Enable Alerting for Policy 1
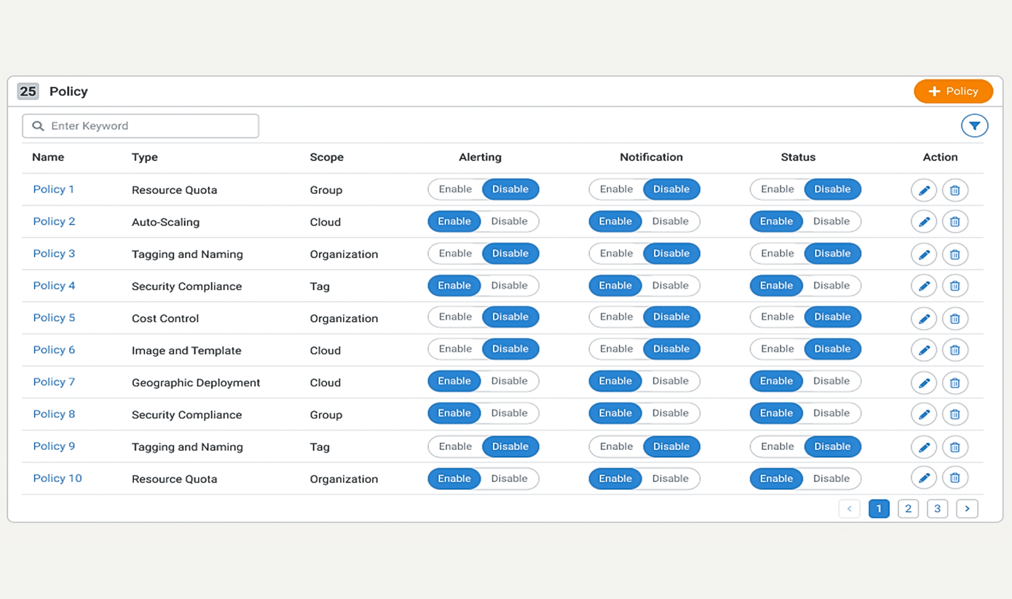This screenshot has width=1012, height=599. pos(455,189)
